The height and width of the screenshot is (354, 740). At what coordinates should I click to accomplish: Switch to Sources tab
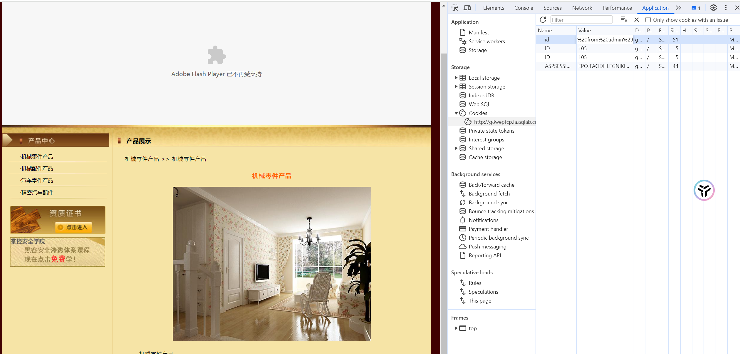pyautogui.click(x=552, y=8)
